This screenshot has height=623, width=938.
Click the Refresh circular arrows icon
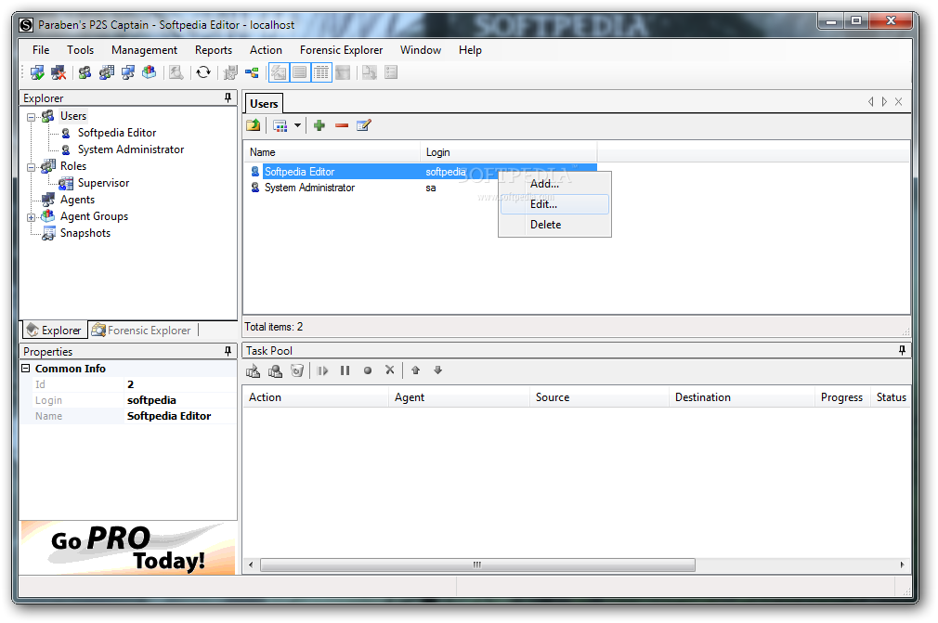tap(203, 73)
